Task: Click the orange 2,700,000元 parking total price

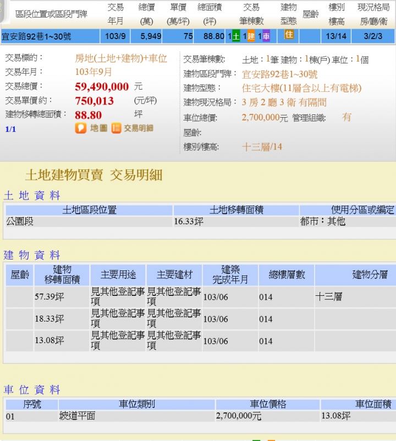Action: click(265, 118)
